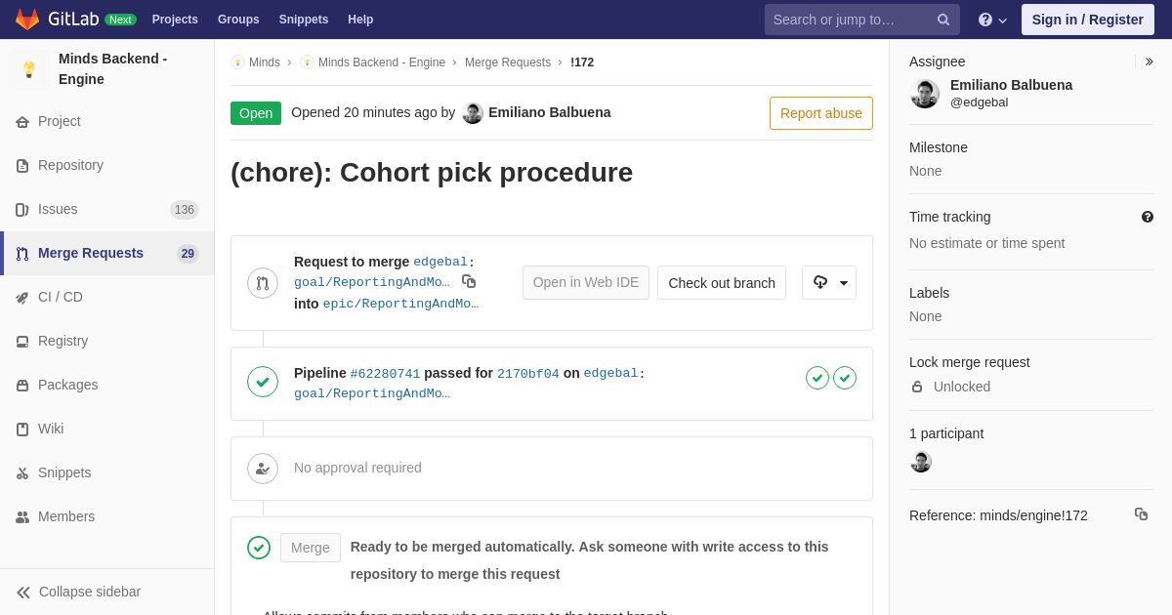Click the green pipeline passed status icon

pos(263,382)
